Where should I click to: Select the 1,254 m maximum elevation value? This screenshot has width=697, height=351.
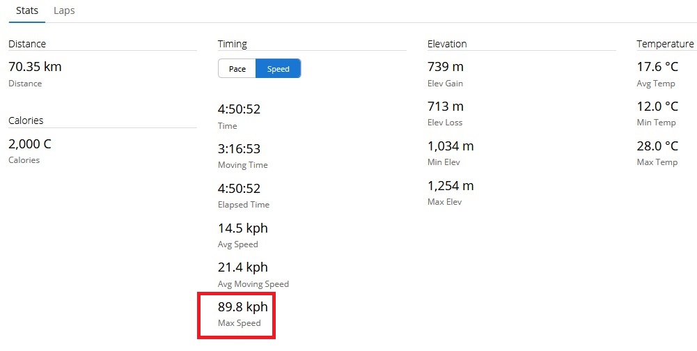[x=451, y=186]
